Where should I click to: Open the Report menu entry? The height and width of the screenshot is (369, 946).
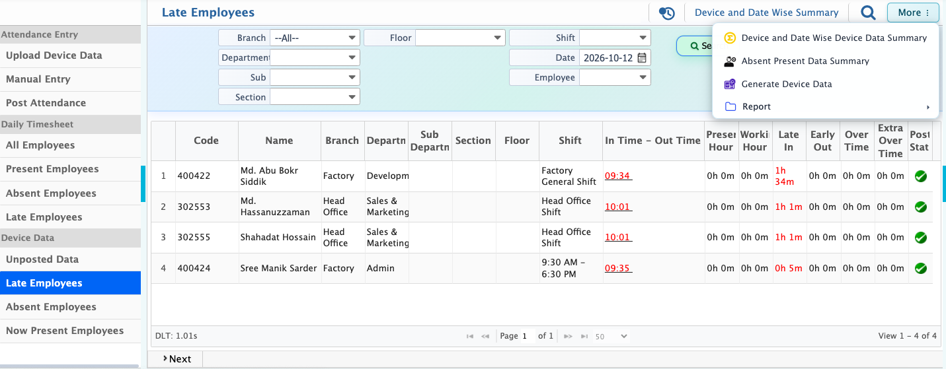tap(826, 106)
